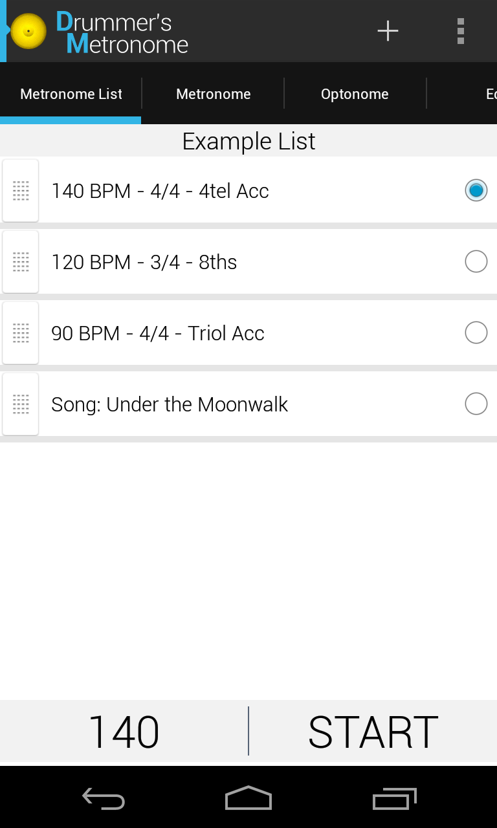
Task: Switch to the Optonome tab
Action: coord(355,94)
